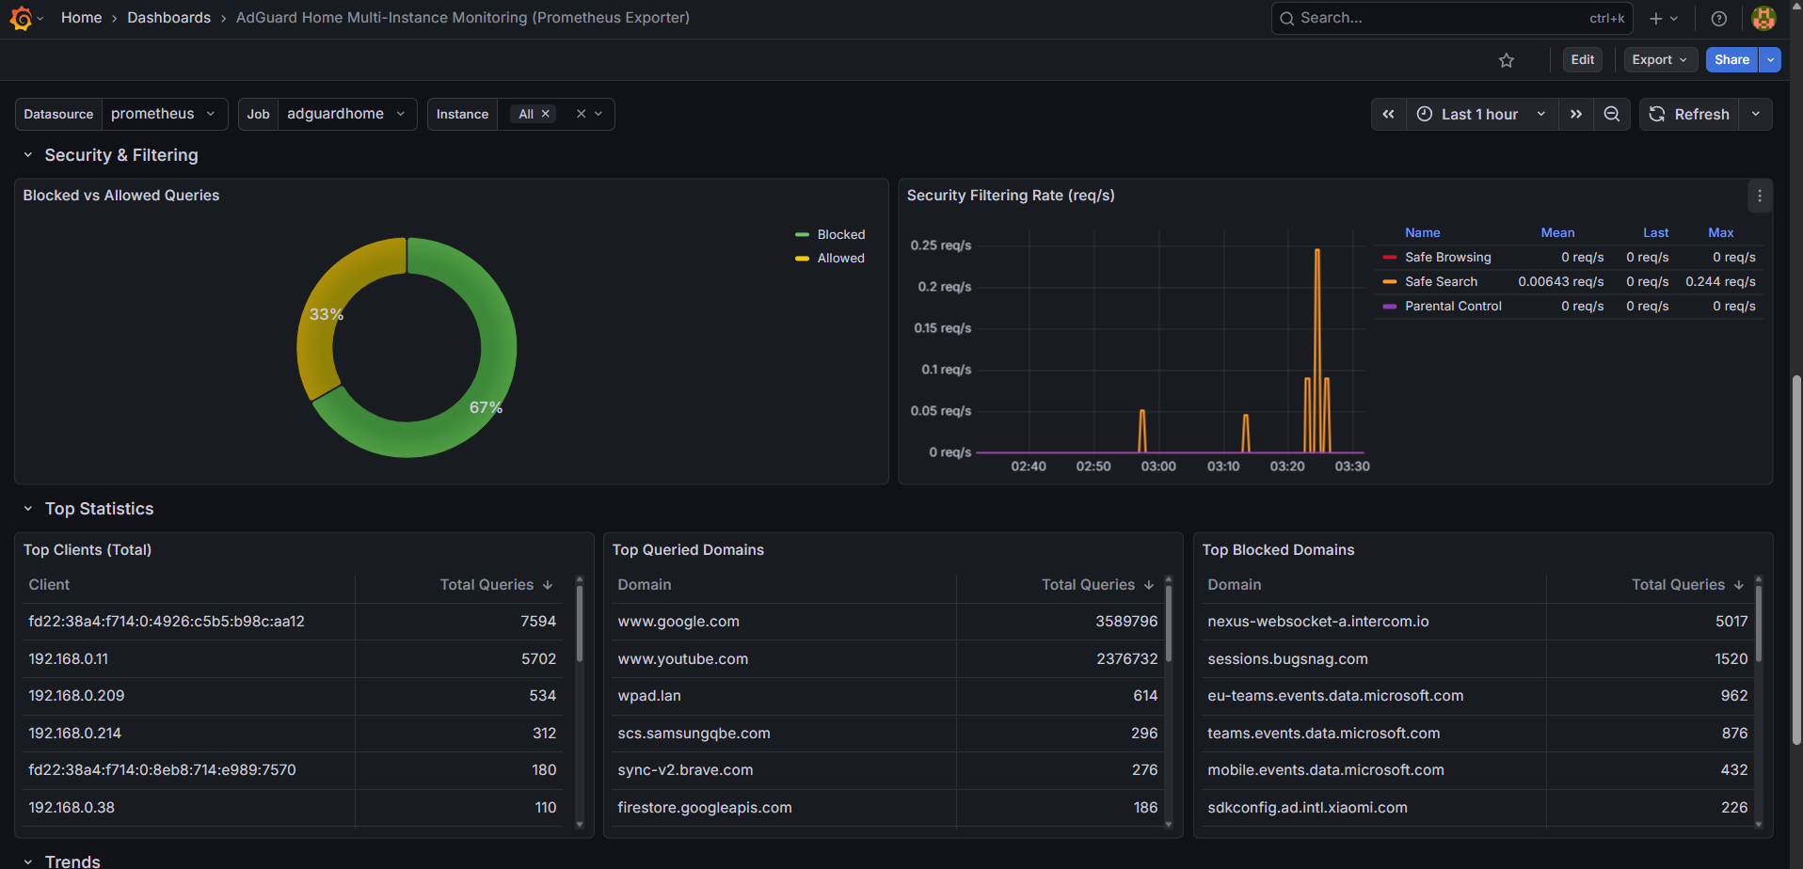1803x869 pixels.
Task: Toggle Safe Search series visibility in legend
Action: pyautogui.click(x=1441, y=281)
